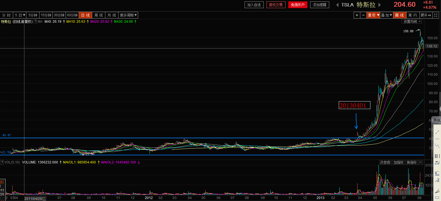The width and height of the screenshot is (441, 201).
Task: Select the line segment drawing tool
Action: [x=437, y=132]
